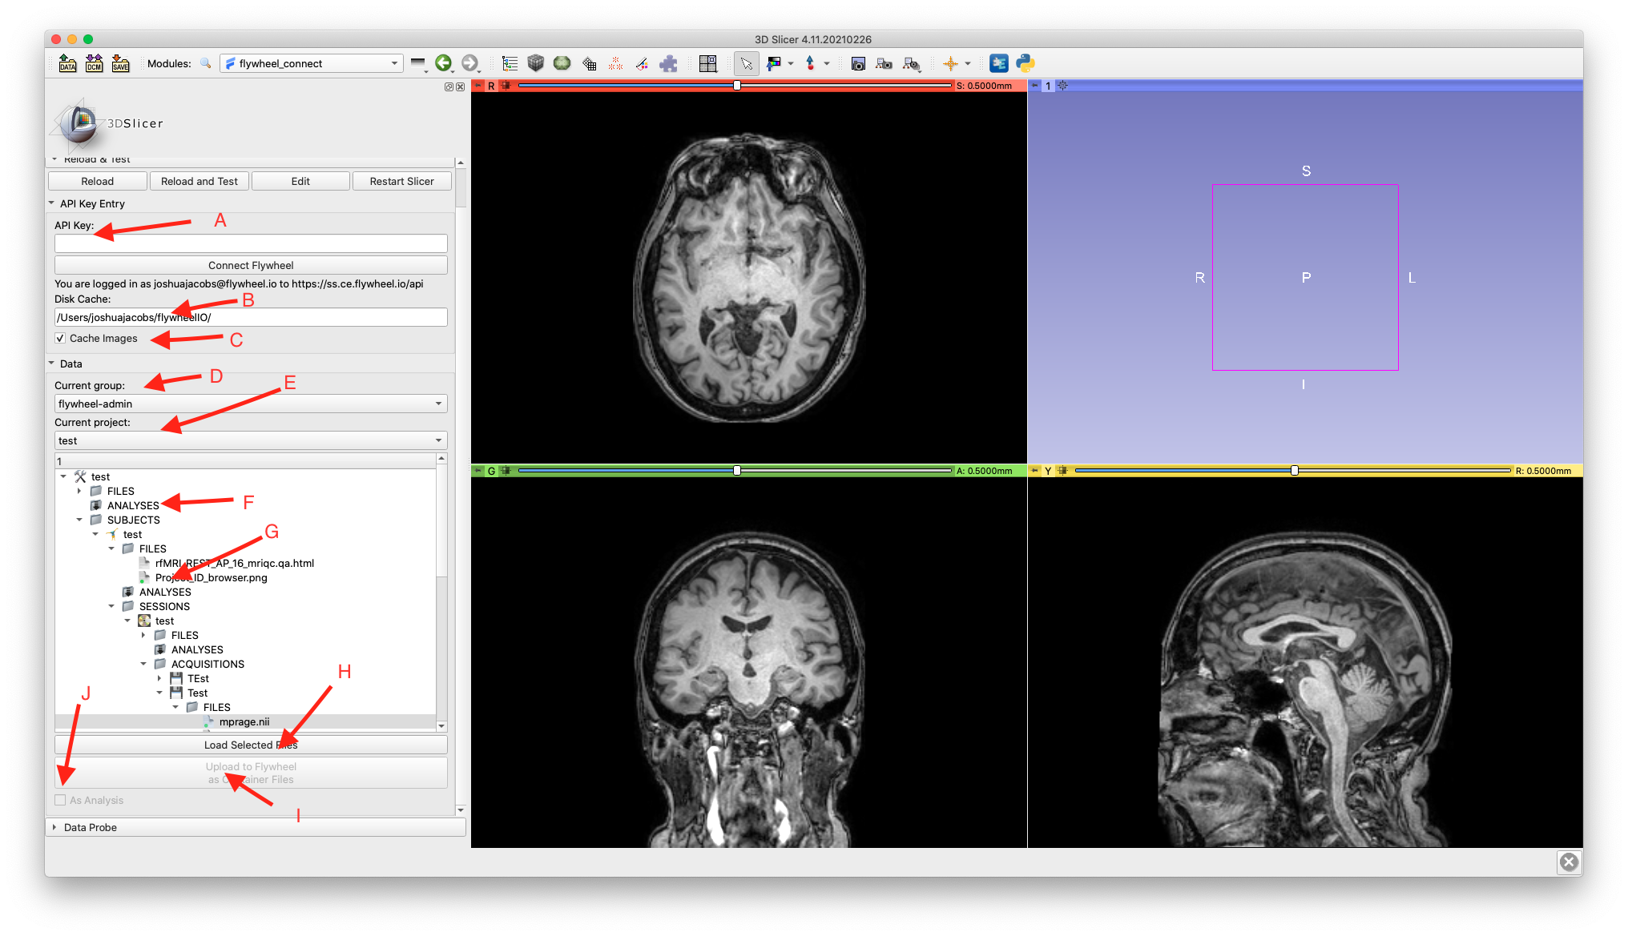
Task: Click the tree scrollbar down arrow
Action: click(441, 725)
